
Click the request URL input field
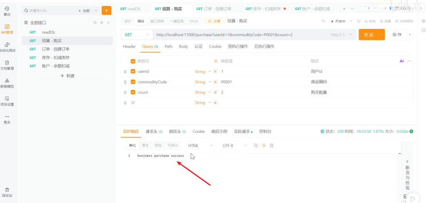(237, 35)
